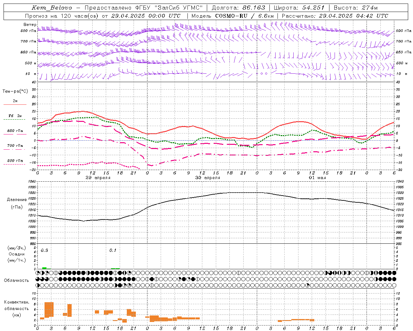The image size is (413, 331).
Task: Select the Долгота: 86.163 header value
Action: [x=238, y=8]
